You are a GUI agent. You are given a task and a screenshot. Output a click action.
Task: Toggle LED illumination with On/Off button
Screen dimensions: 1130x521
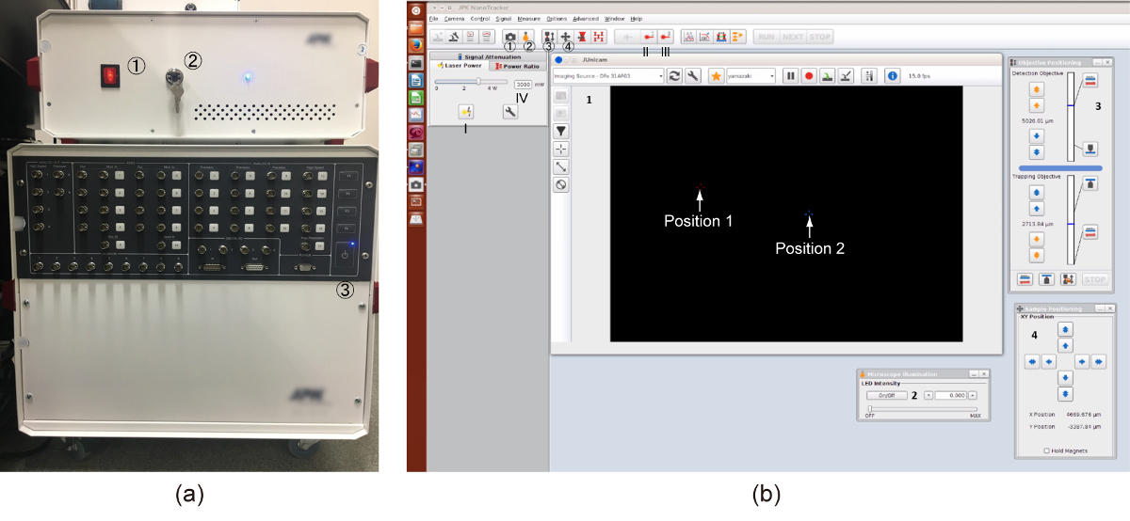tap(886, 396)
